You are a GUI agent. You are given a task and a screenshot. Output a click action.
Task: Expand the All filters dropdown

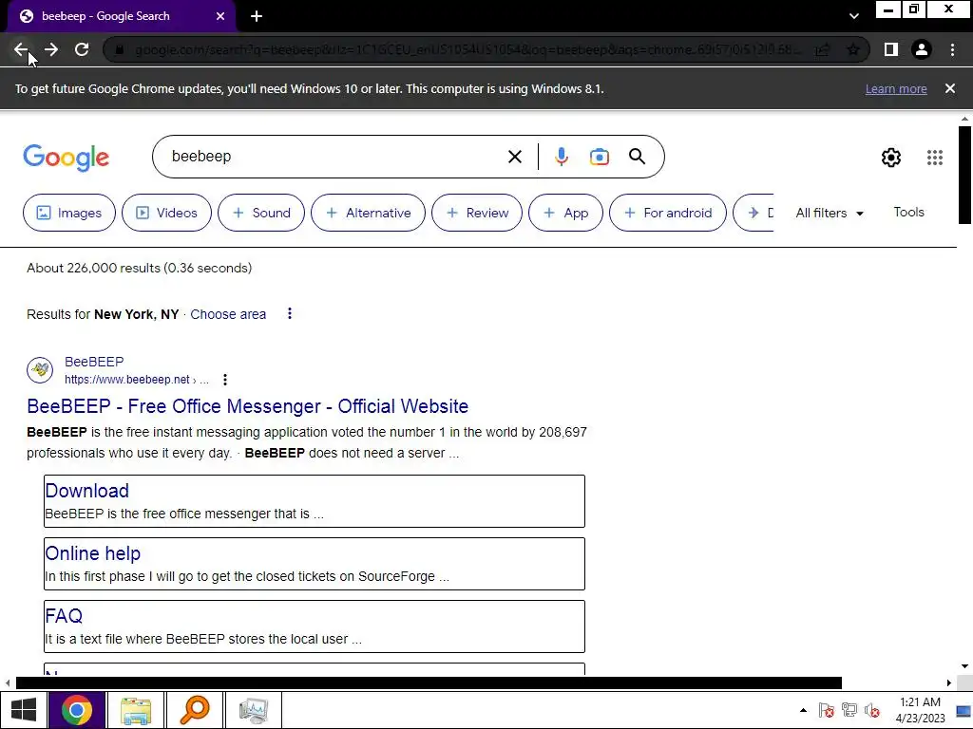(830, 213)
